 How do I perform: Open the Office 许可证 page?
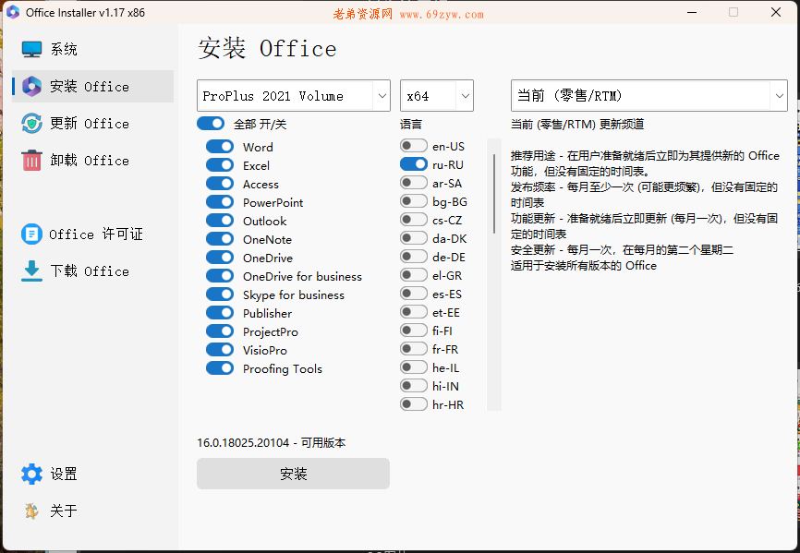tap(93, 234)
